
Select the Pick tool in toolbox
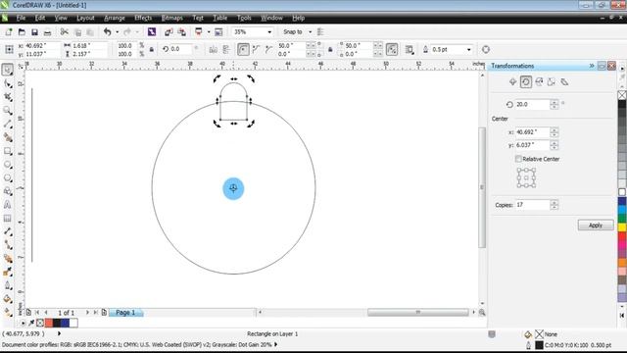pos(8,70)
